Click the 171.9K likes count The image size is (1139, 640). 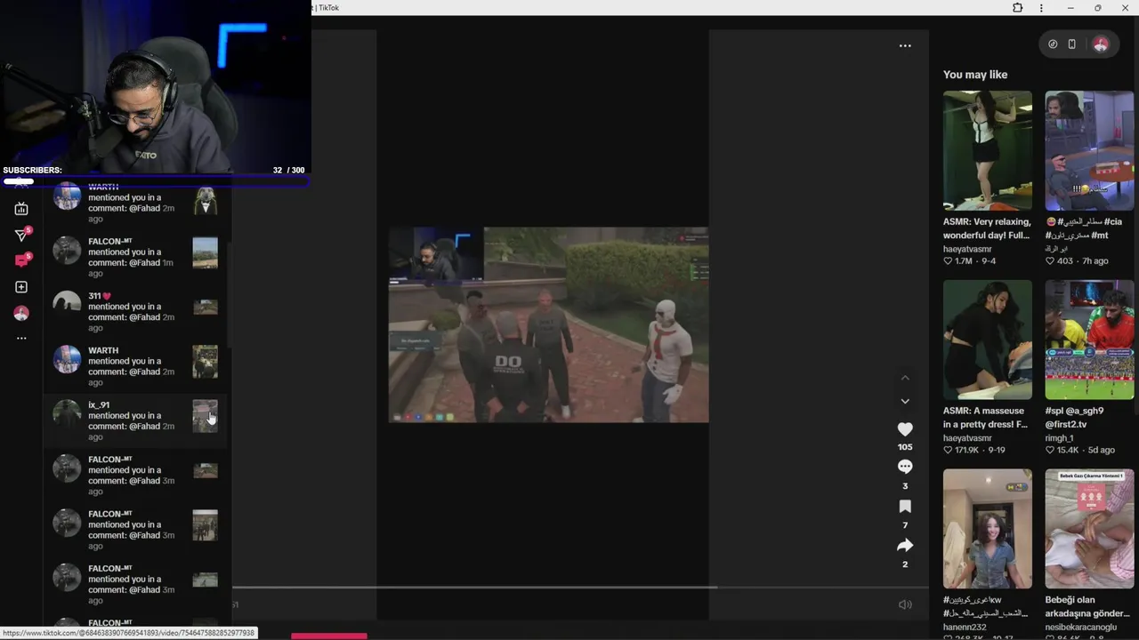coord(967,451)
